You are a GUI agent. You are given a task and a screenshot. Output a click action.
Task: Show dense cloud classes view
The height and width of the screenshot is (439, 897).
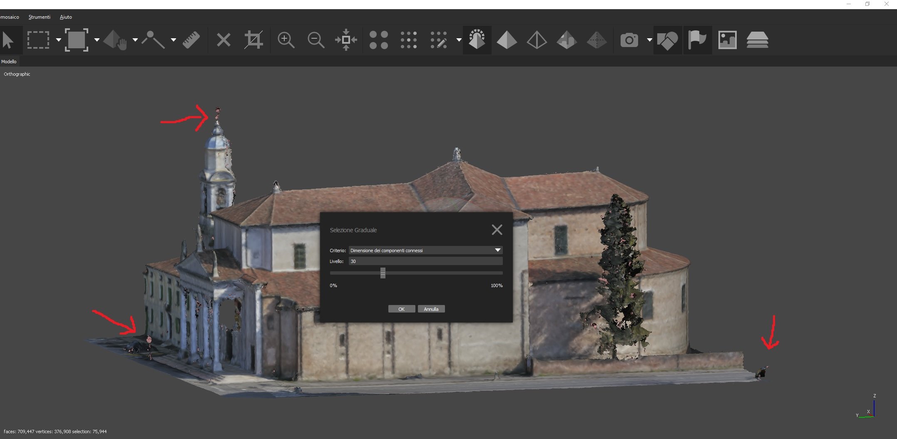click(x=439, y=40)
